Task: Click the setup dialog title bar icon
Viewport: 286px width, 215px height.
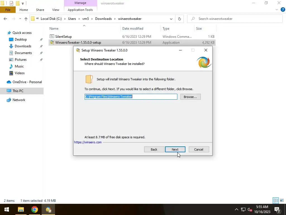Action: pyautogui.click(x=78, y=50)
